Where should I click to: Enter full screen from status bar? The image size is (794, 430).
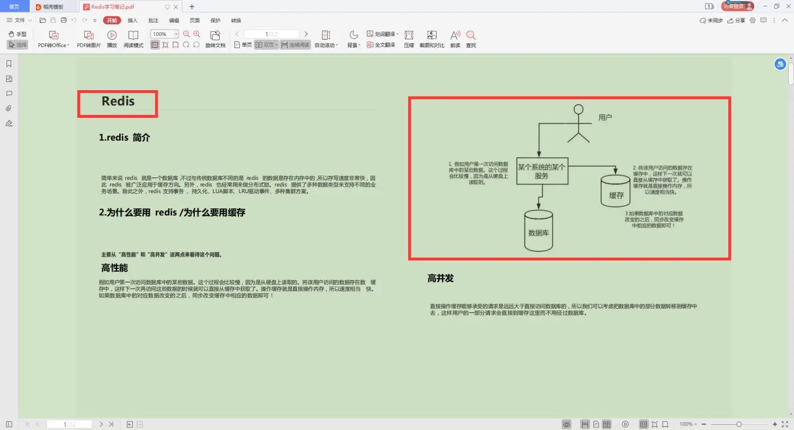[x=785, y=424]
